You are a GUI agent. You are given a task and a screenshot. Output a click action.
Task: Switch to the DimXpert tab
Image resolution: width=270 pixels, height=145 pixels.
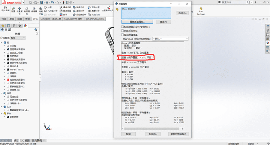pos(45,19)
